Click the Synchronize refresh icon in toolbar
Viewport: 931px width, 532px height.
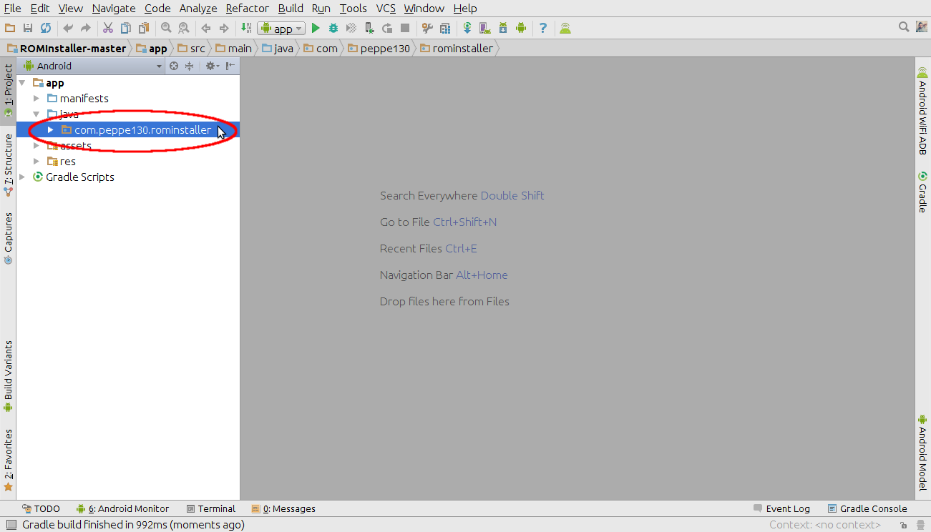tap(46, 29)
